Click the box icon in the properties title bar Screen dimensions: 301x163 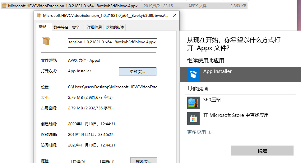[39, 15]
